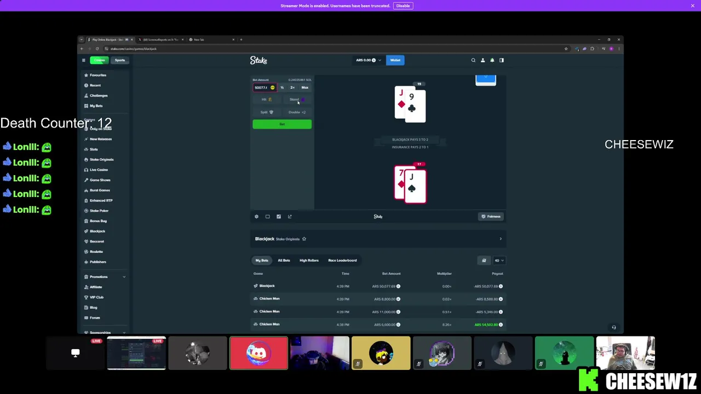This screenshot has height=394, width=701.
Task: Click the search magnifier icon in header
Action: 473,60
